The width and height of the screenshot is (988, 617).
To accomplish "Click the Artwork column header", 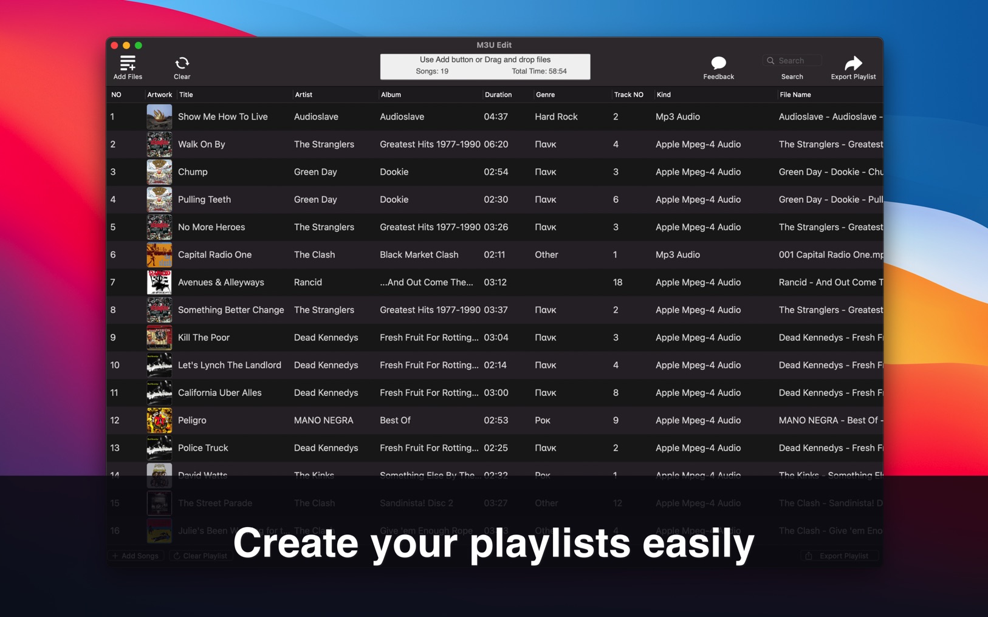I will (159, 95).
